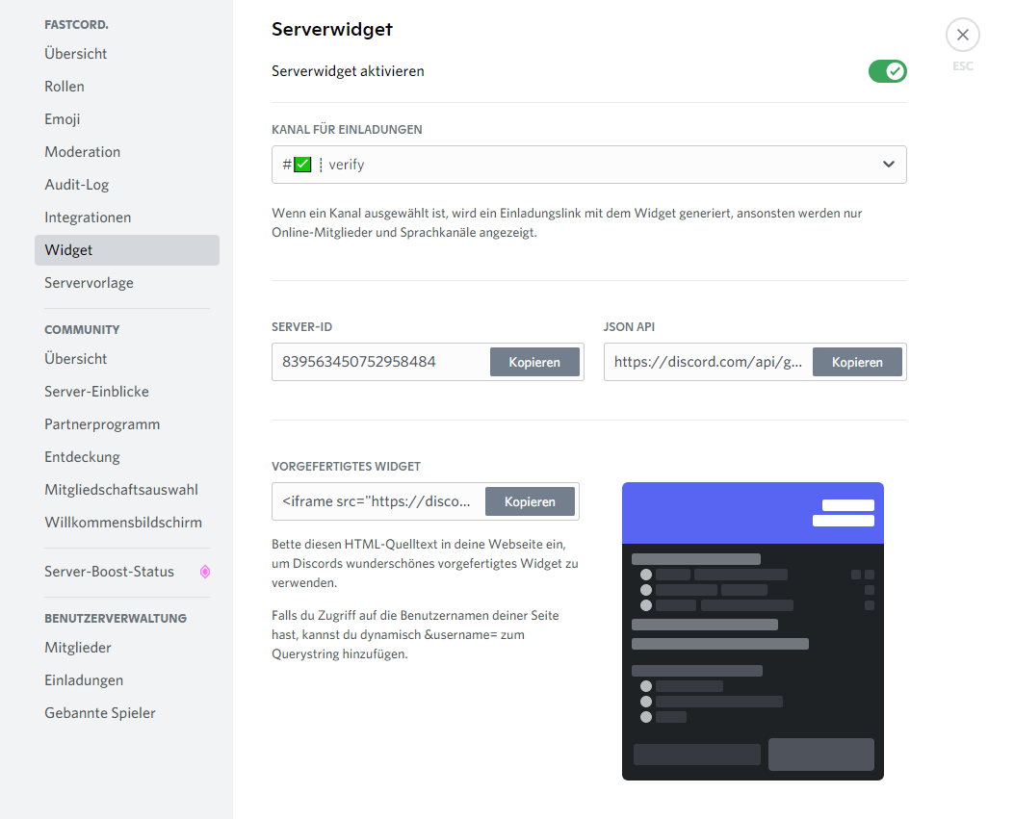Click Kopieren next to the JSON API link

[x=857, y=362]
